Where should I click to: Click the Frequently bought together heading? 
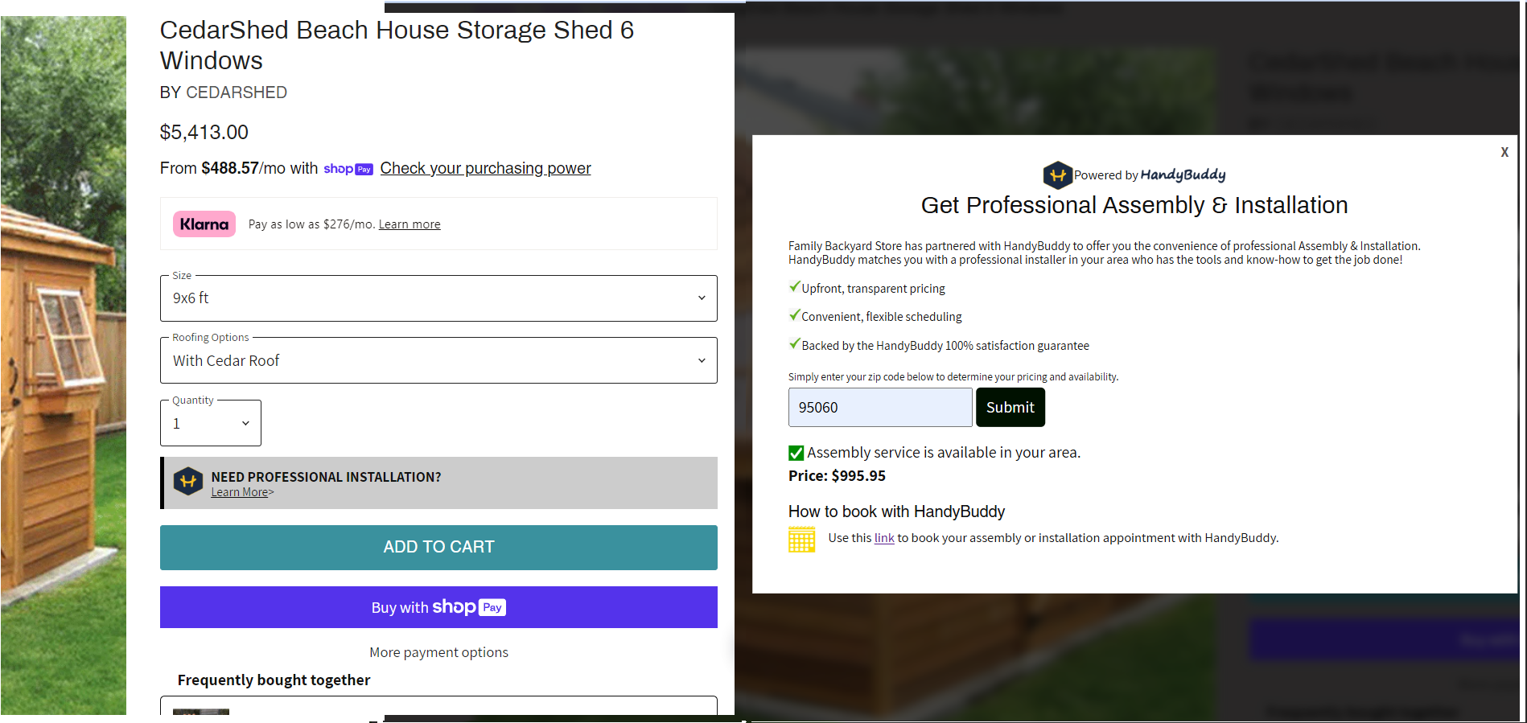point(274,680)
